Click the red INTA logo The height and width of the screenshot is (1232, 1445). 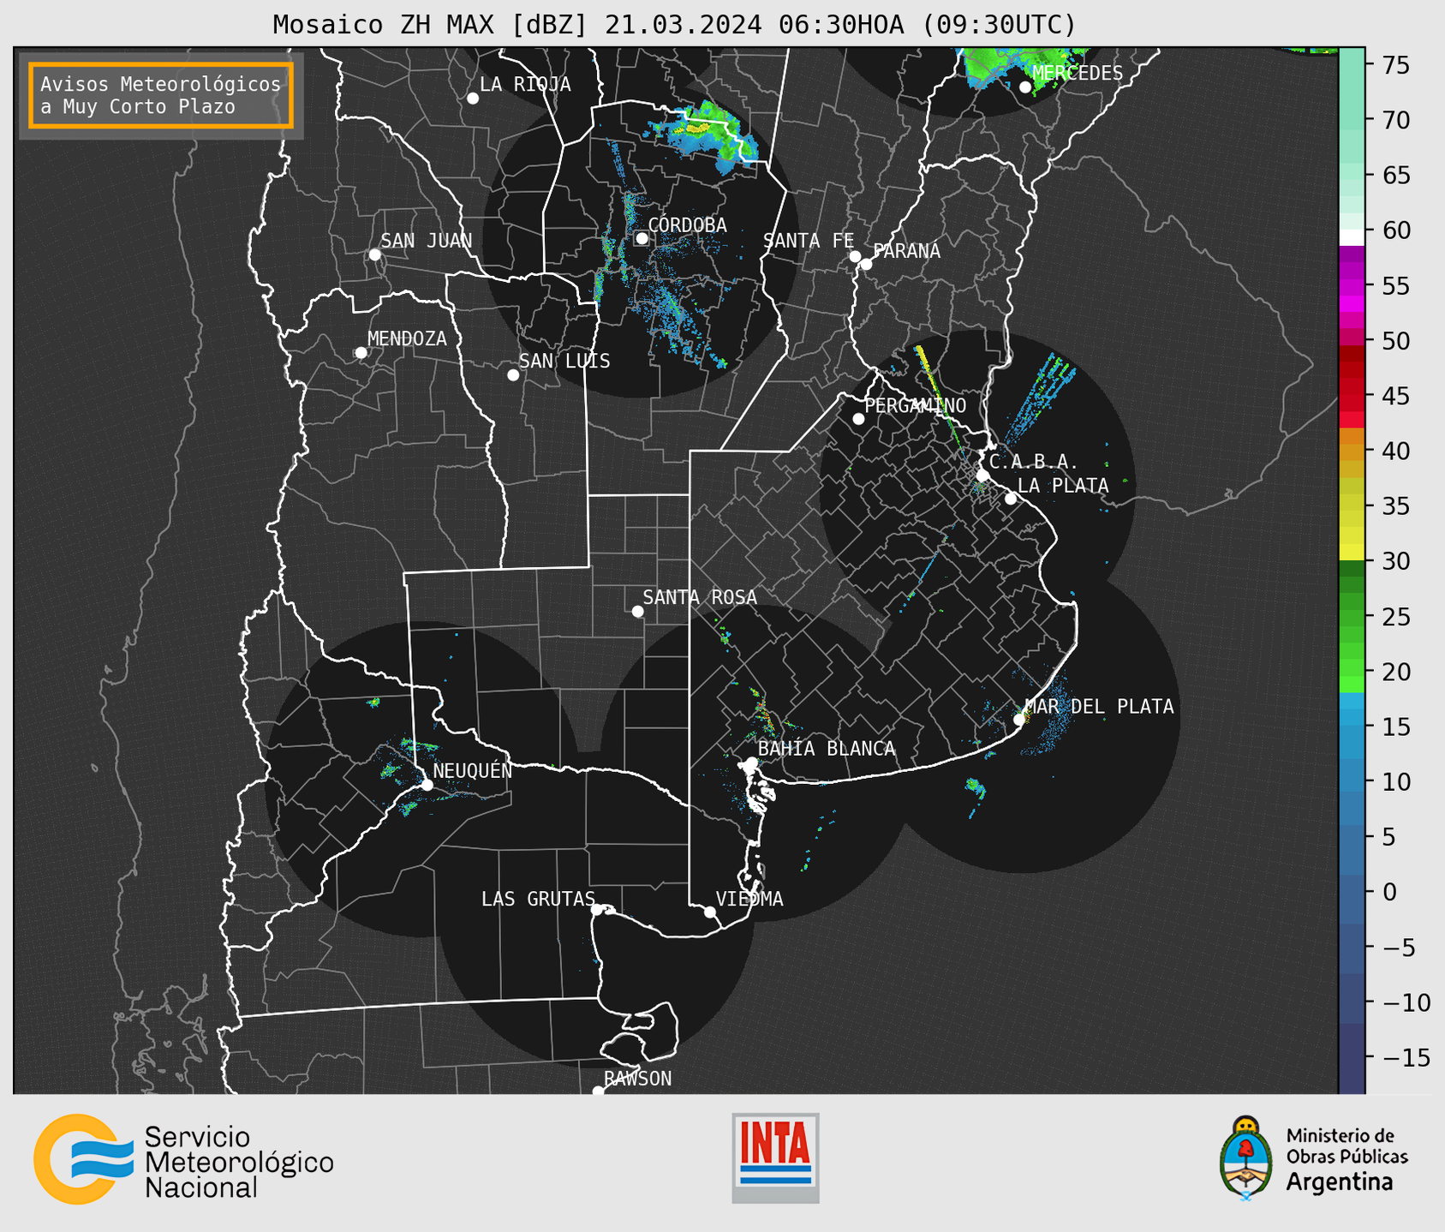tap(775, 1157)
